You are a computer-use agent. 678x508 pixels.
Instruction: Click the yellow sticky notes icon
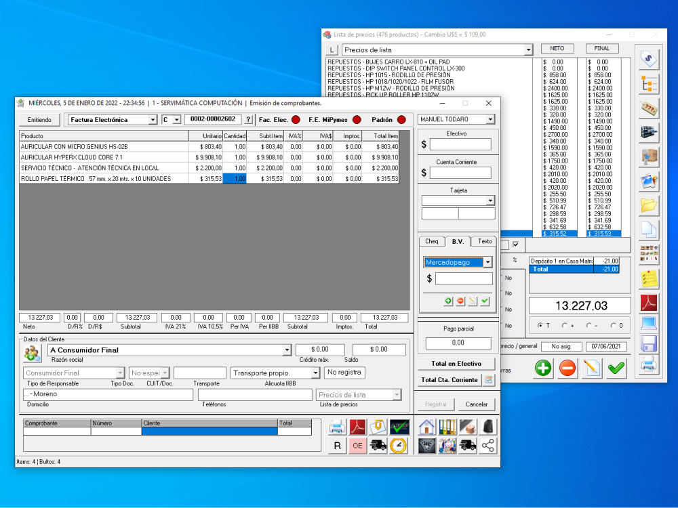click(x=649, y=278)
